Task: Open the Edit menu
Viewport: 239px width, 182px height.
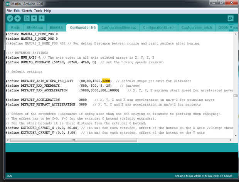Action: 17,11
